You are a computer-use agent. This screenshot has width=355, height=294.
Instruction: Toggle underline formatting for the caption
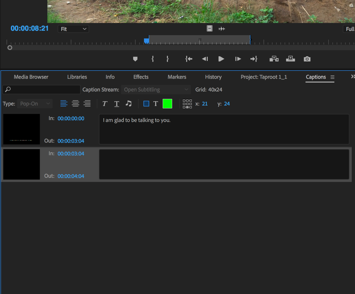[117, 103]
